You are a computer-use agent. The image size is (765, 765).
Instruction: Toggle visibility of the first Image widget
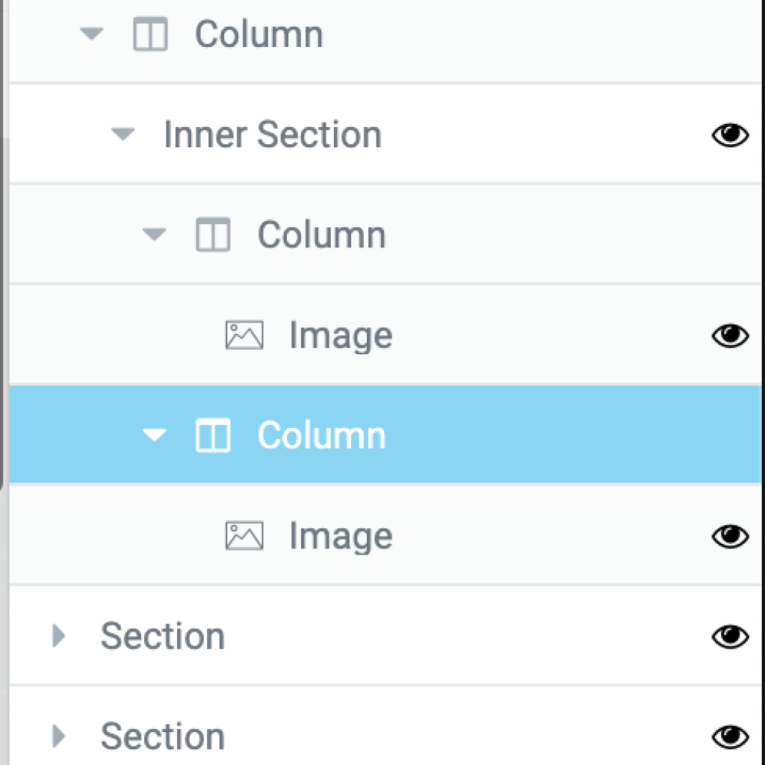coord(730,335)
